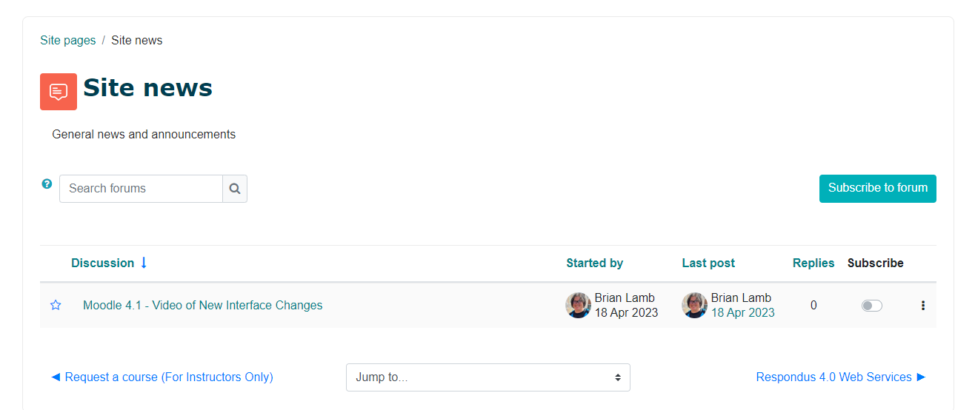Click the help question mark icon
Viewport: 975px width, 410px height.
[x=47, y=184]
